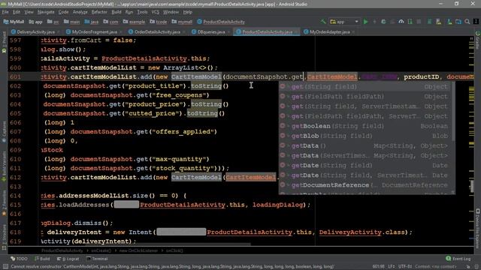Image resolution: width=481 pixels, height=270 pixels.
Task: Click the Stop square icon
Action: pyautogui.click(x=419, y=22)
